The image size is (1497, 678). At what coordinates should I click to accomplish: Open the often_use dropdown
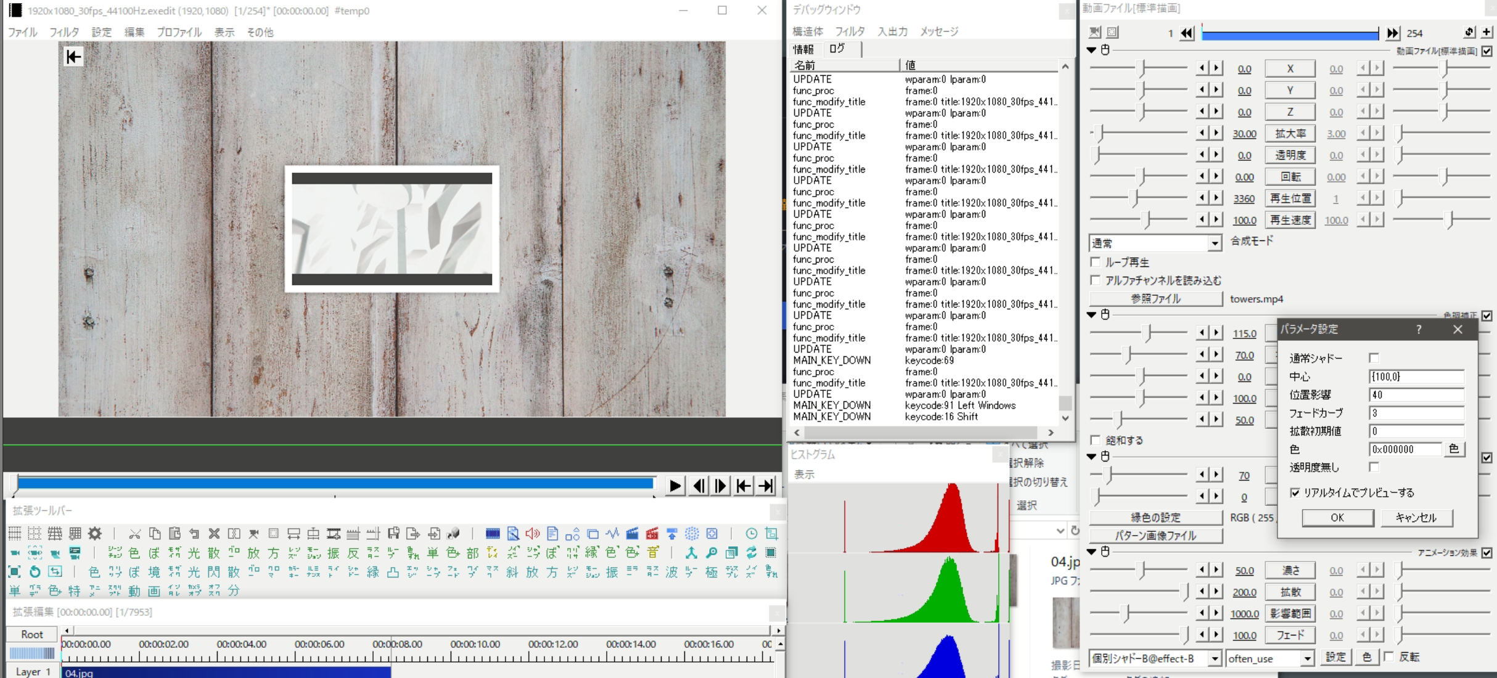pyautogui.click(x=1306, y=659)
